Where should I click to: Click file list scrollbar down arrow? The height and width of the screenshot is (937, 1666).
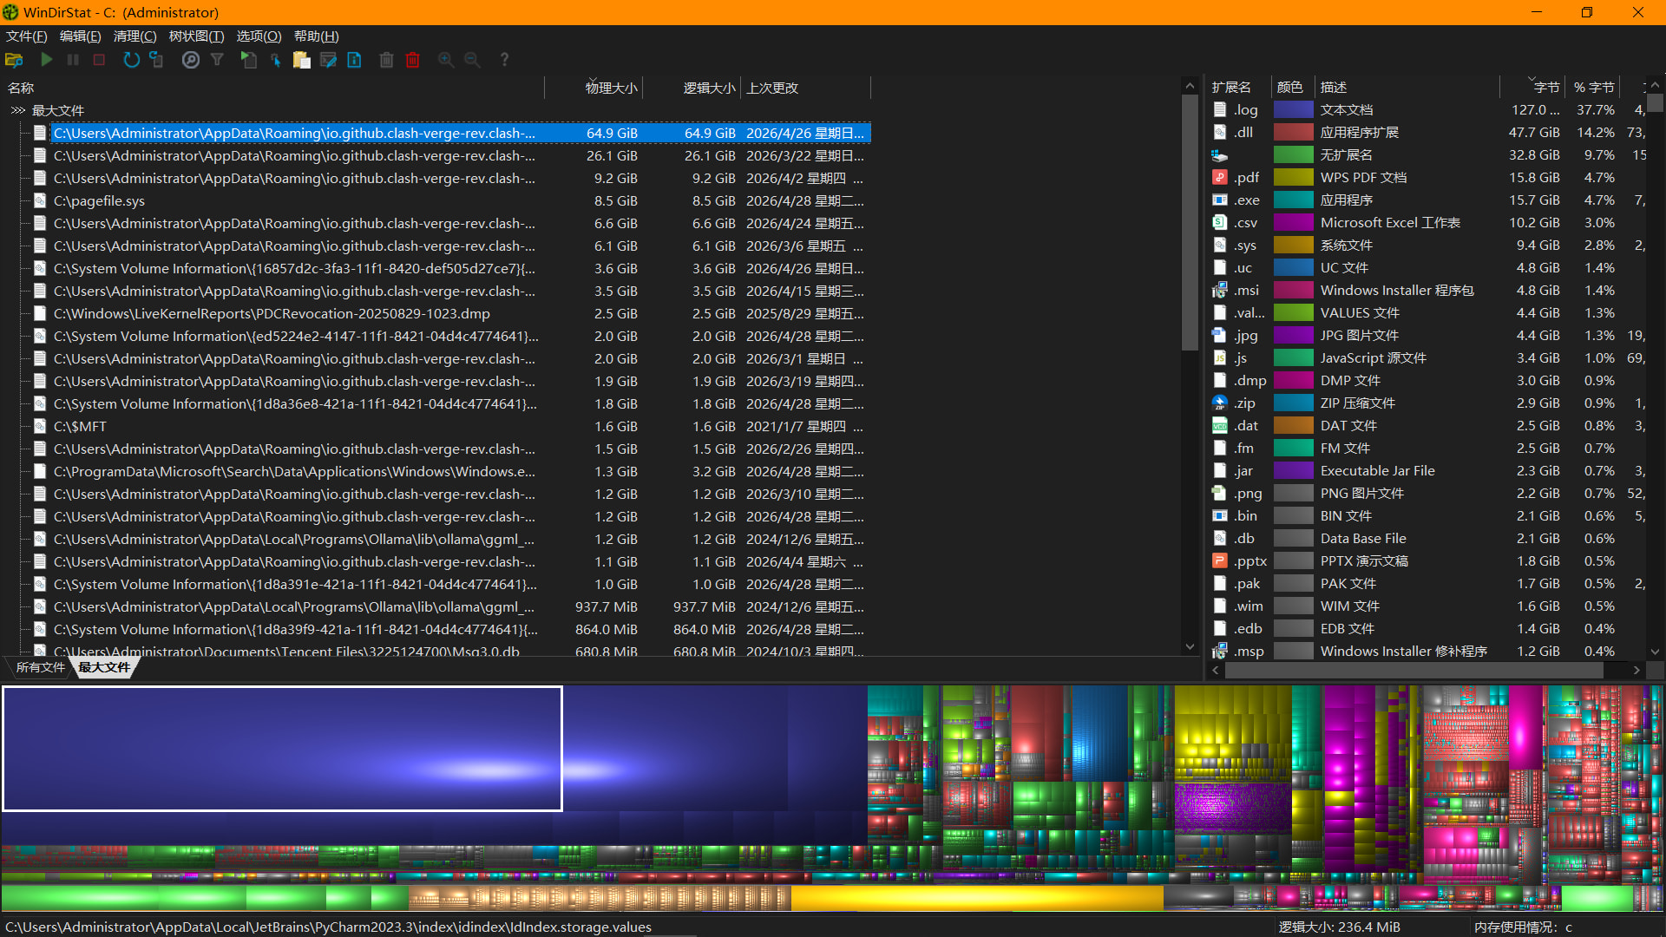1190,646
